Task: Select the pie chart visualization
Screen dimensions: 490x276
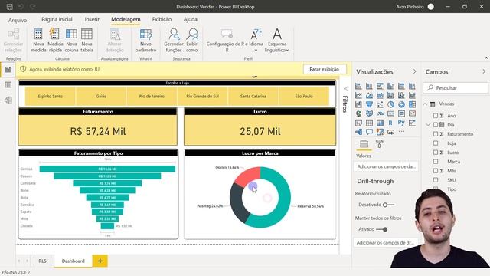Action: tap(390, 104)
